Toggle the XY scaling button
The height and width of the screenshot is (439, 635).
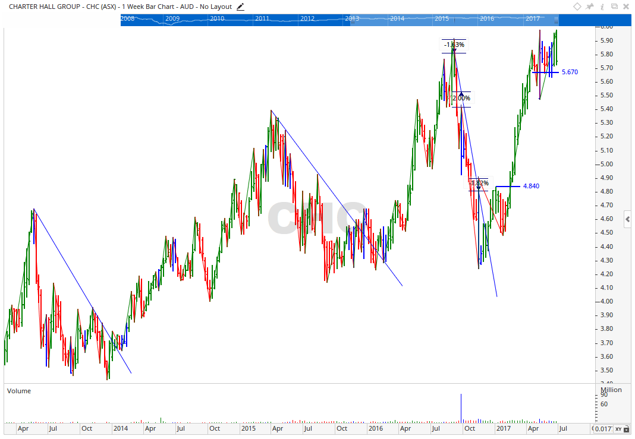click(x=618, y=429)
